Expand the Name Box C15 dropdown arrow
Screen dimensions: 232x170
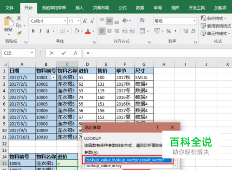coord(32,53)
